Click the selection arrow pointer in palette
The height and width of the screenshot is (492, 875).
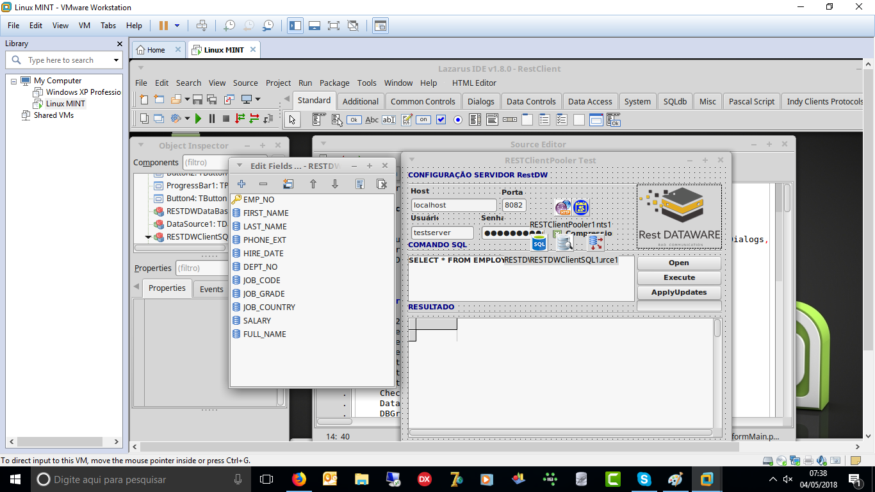pos(293,120)
